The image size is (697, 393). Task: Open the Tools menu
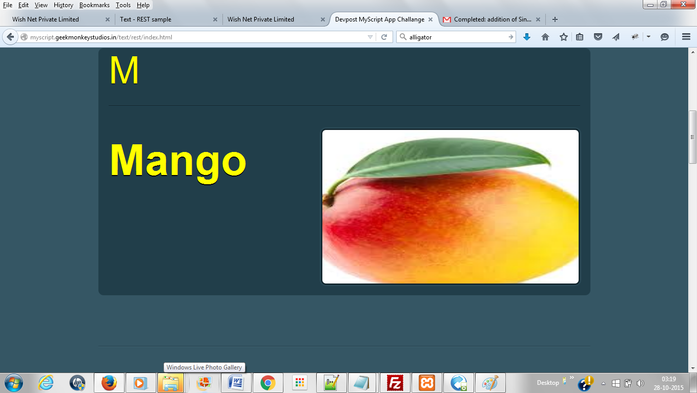[123, 5]
